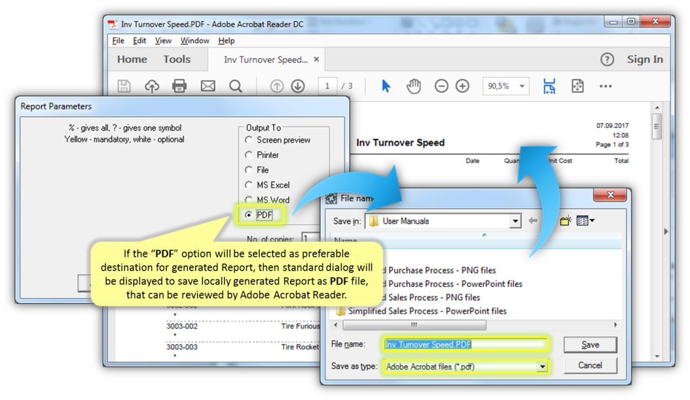690x400 pixels.
Task: Click the File name input field
Action: pos(465,344)
